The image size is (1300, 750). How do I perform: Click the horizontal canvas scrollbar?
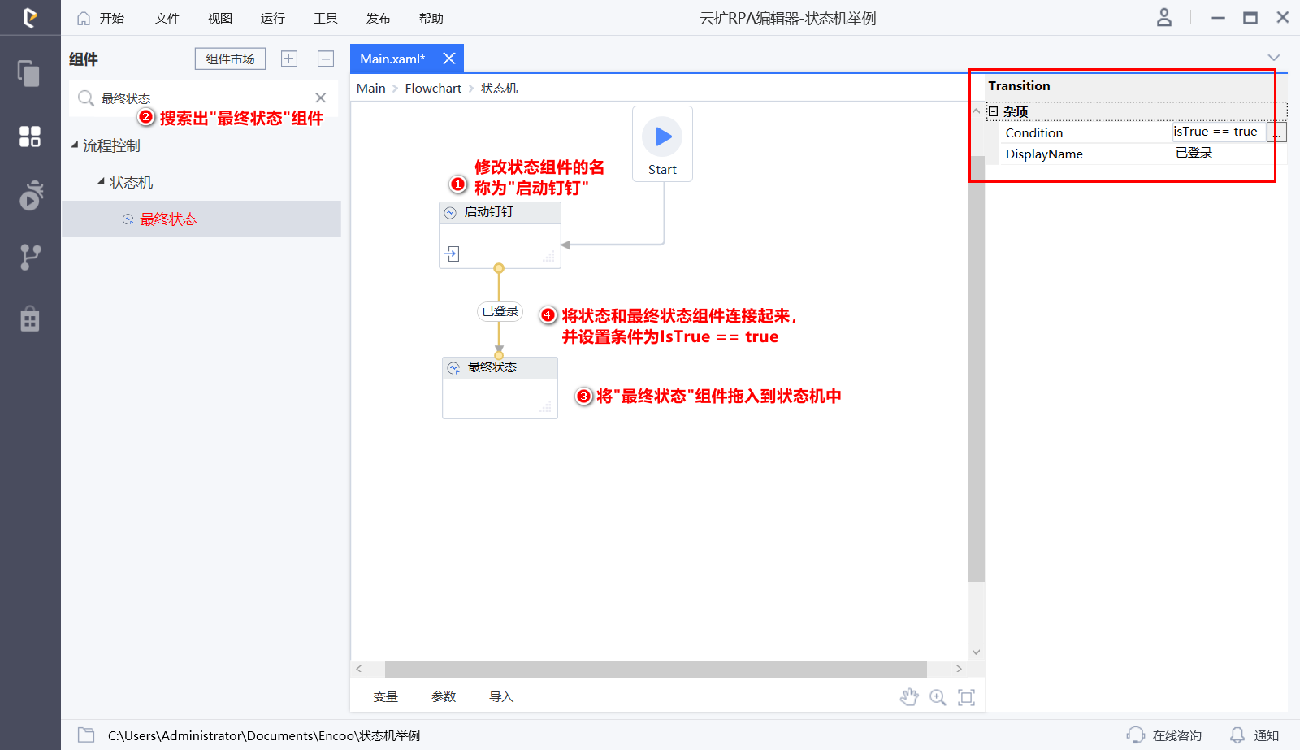(655, 669)
